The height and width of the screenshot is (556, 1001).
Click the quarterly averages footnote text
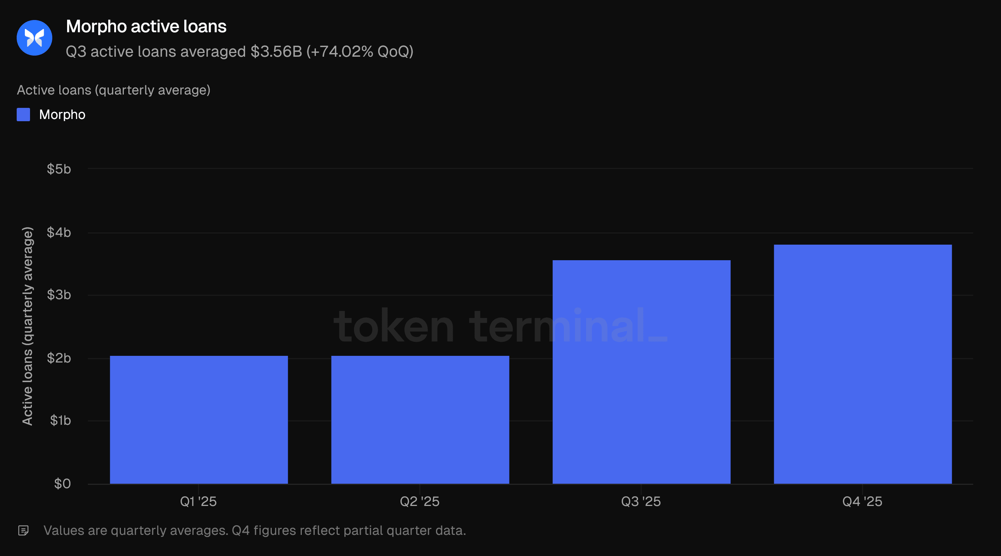click(x=255, y=530)
